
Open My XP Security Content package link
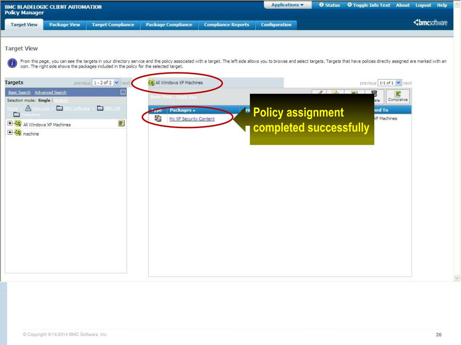(192, 119)
